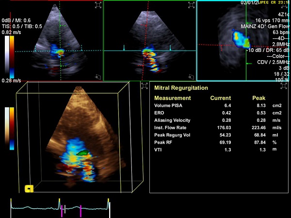Viewport: 291px width, 218px height.
Task: Click regurgitant volume peak value 68.84
Action: coord(260,135)
